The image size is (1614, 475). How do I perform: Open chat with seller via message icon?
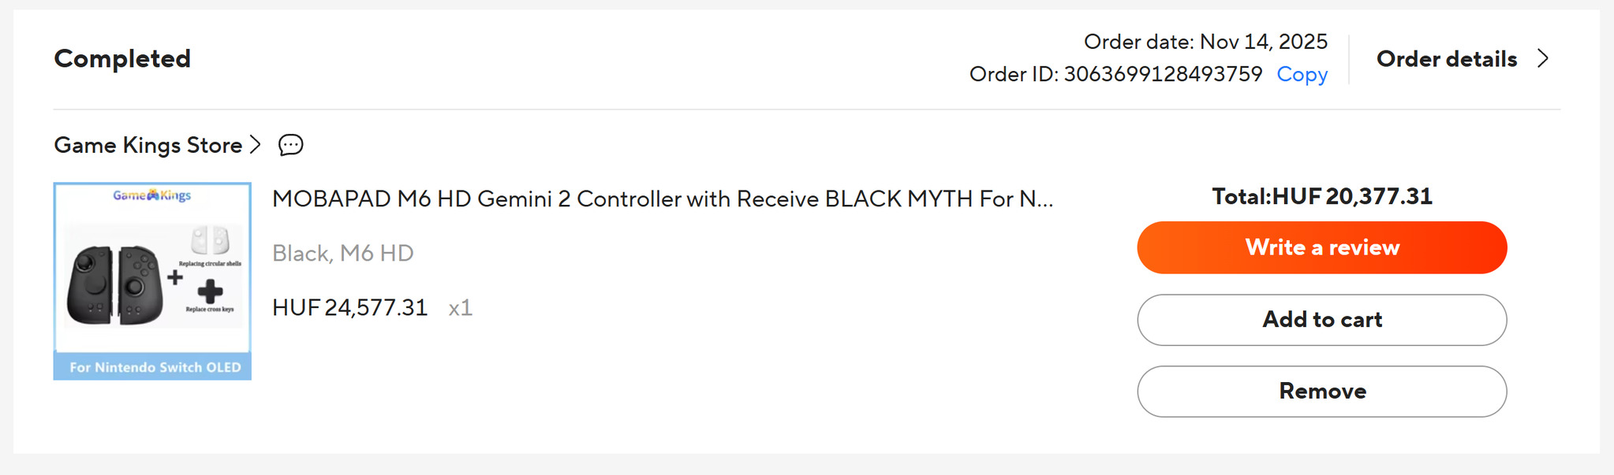(x=290, y=145)
